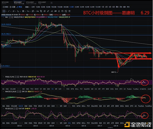This screenshot has width=153, height=129.
Task: Toggle DMI in the MACD panel indicator row
Action: tap(26, 106)
